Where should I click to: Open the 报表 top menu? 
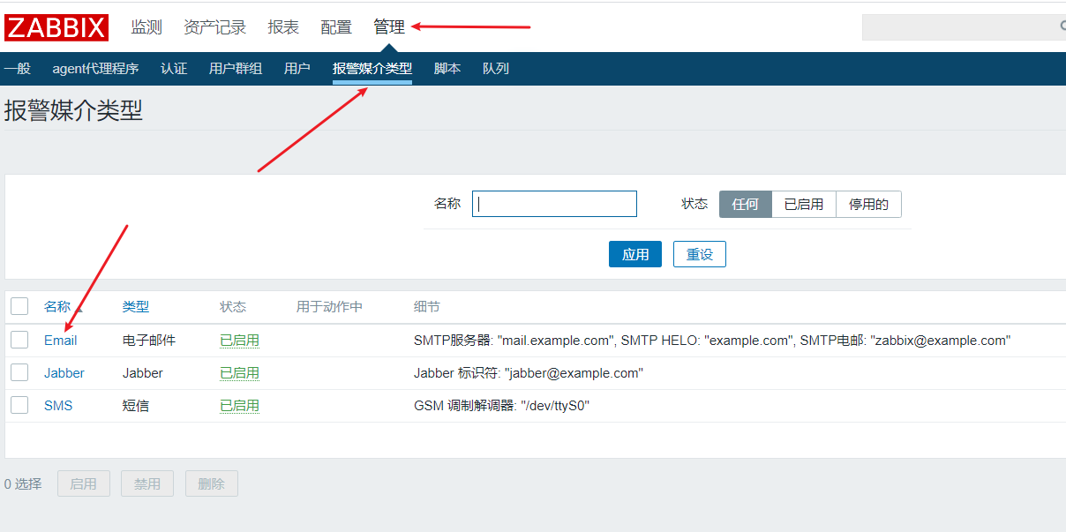click(283, 27)
